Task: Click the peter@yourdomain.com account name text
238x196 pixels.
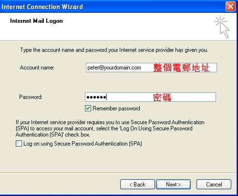Action: (x=114, y=68)
